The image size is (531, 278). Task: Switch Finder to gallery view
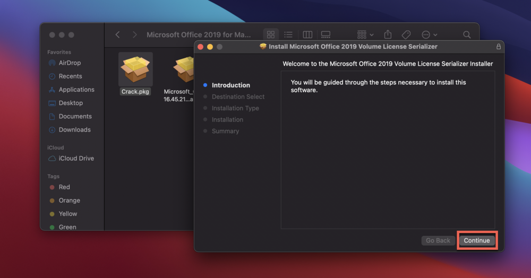(326, 34)
